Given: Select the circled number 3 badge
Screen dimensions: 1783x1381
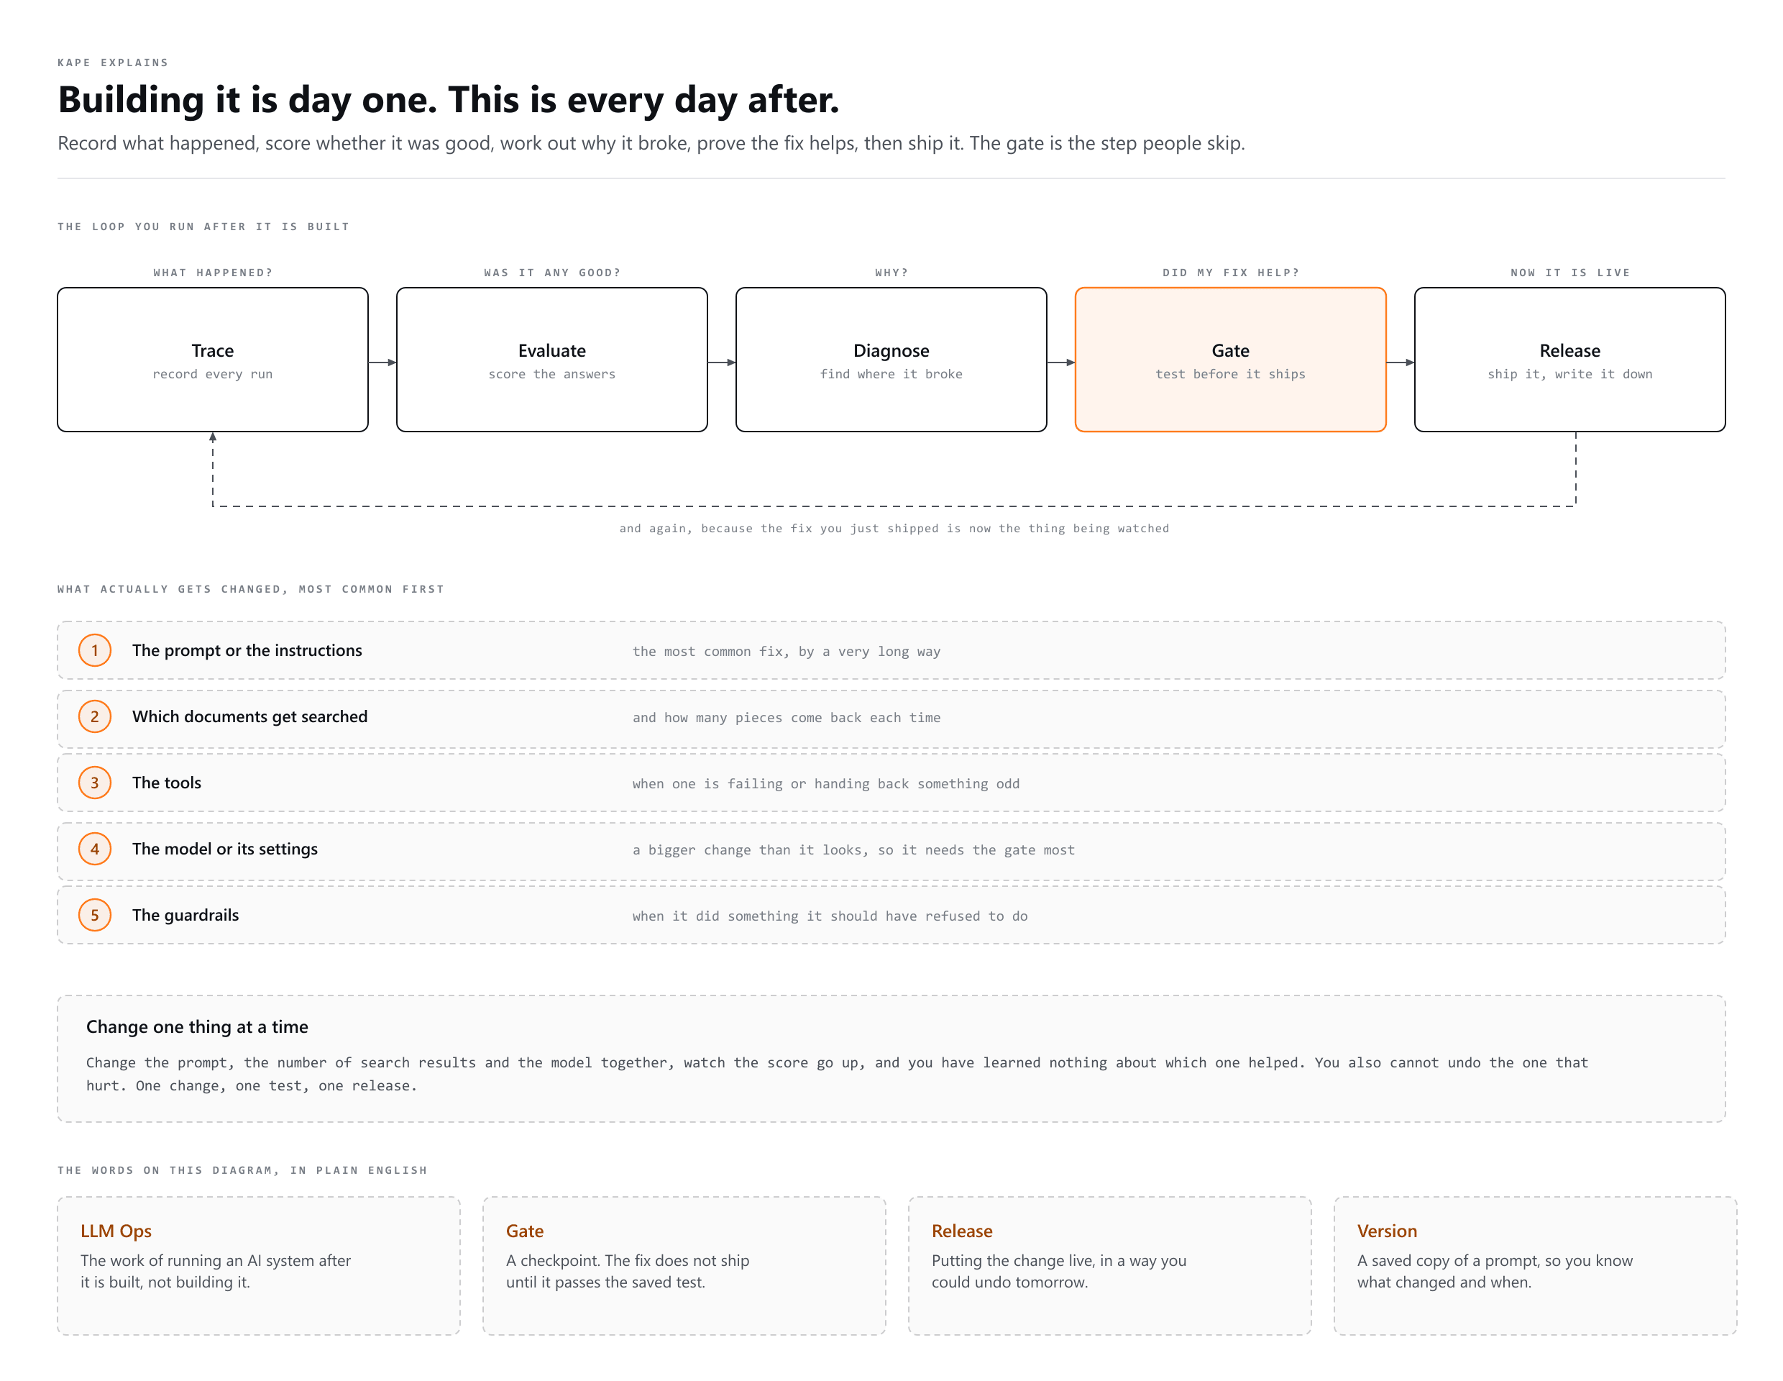Looking at the screenshot, I should 95,783.
